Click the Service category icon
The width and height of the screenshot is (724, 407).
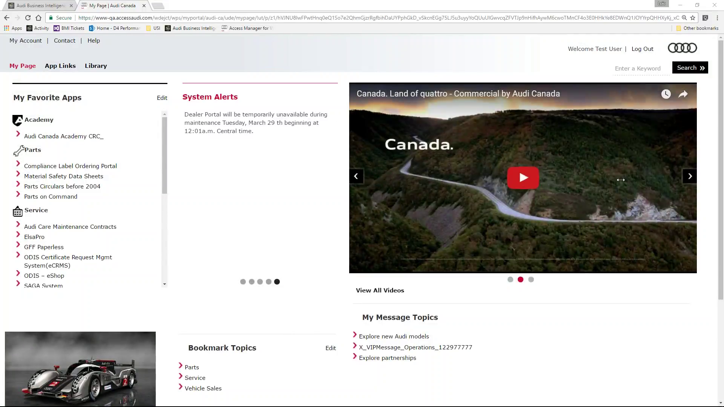(17, 211)
